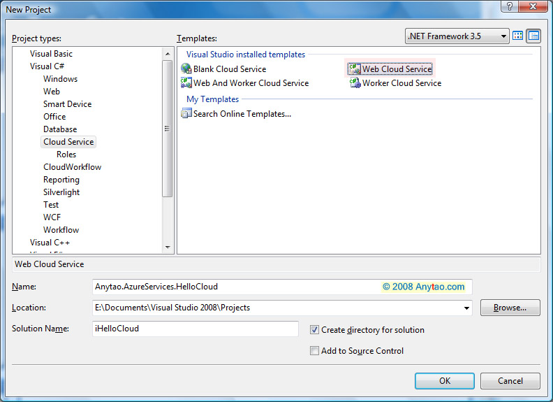Select Cloud Service project type
Screen dimensions: 553x402
point(68,142)
